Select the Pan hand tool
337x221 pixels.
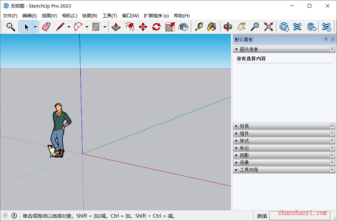[241, 27]
